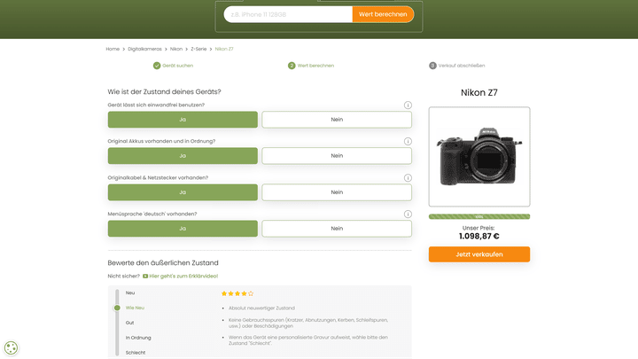638x359 pixels.
Task: Click Jetzt verkaufen button
Action: click(479, 254)
